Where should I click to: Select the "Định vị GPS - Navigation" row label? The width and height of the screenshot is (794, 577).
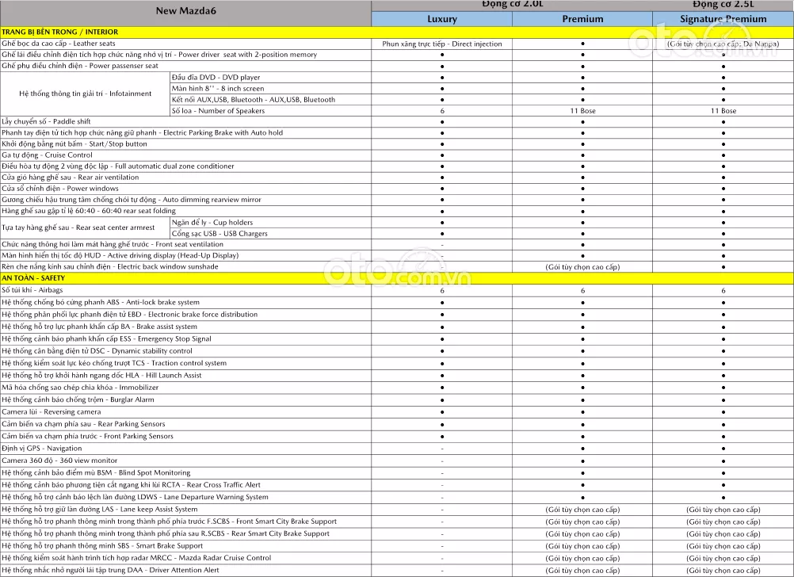tap(41, 449)
